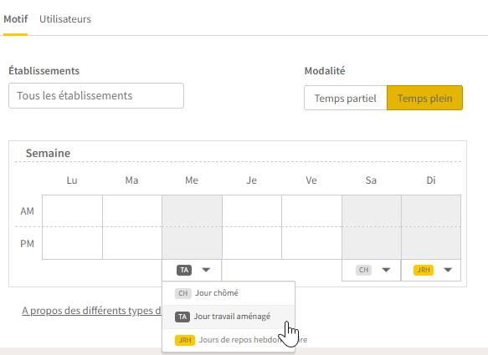
Task: Expand the Wednesday day-type dropdown arrow
Action: point(206,270)
